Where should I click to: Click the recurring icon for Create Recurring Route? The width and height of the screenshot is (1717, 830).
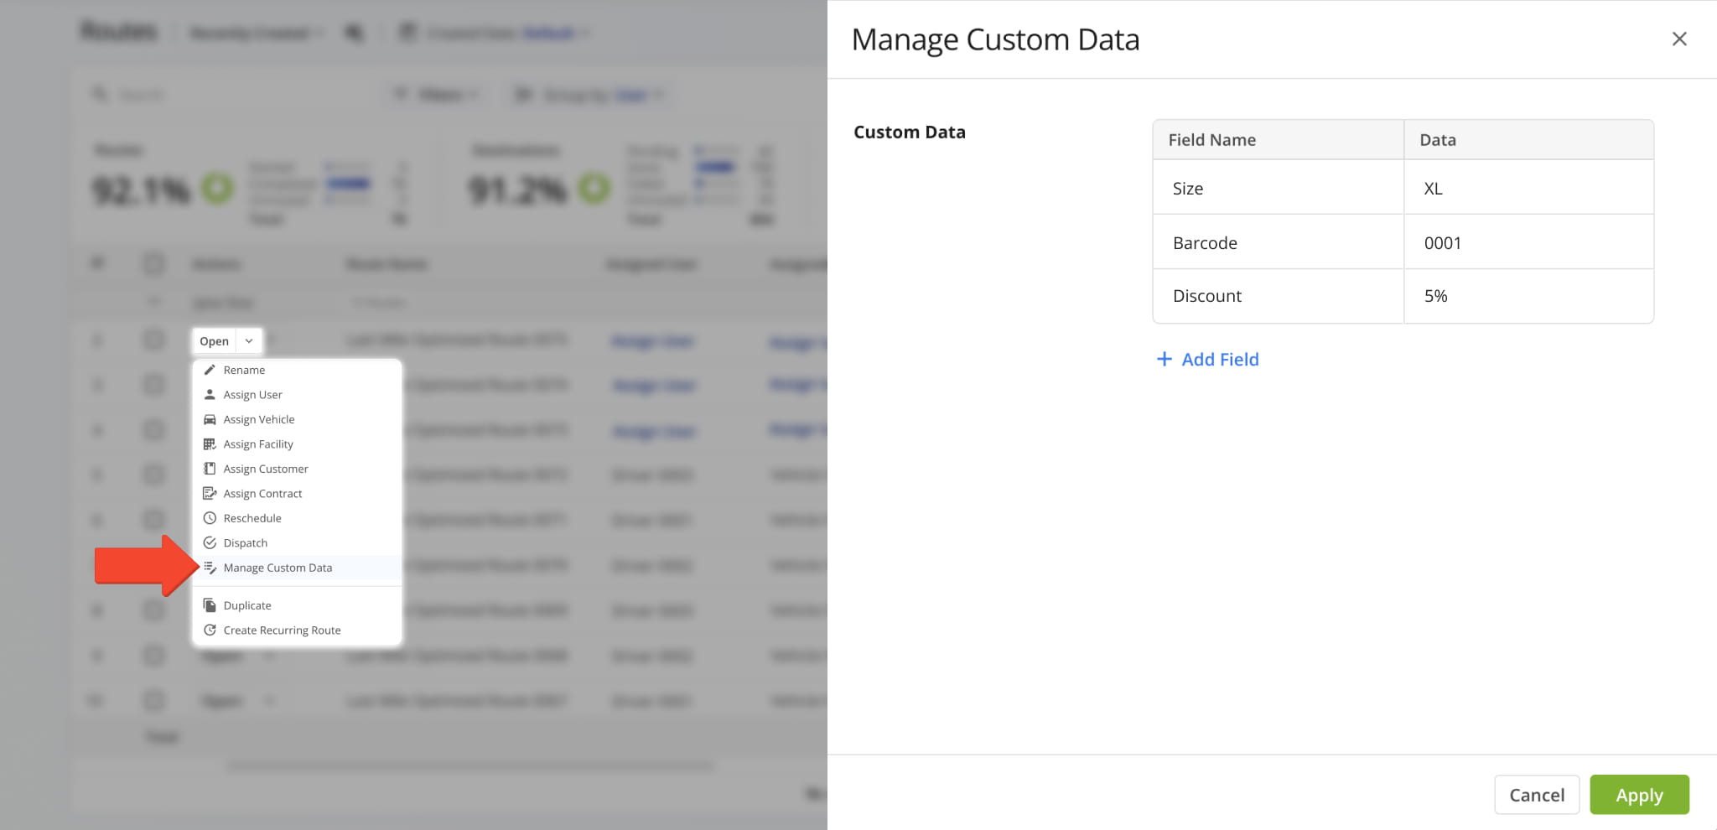click(210, 630)
